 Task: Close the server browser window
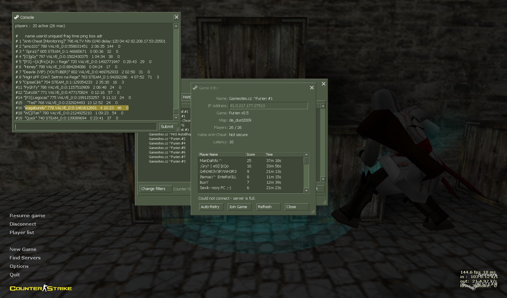pos(324,84)
